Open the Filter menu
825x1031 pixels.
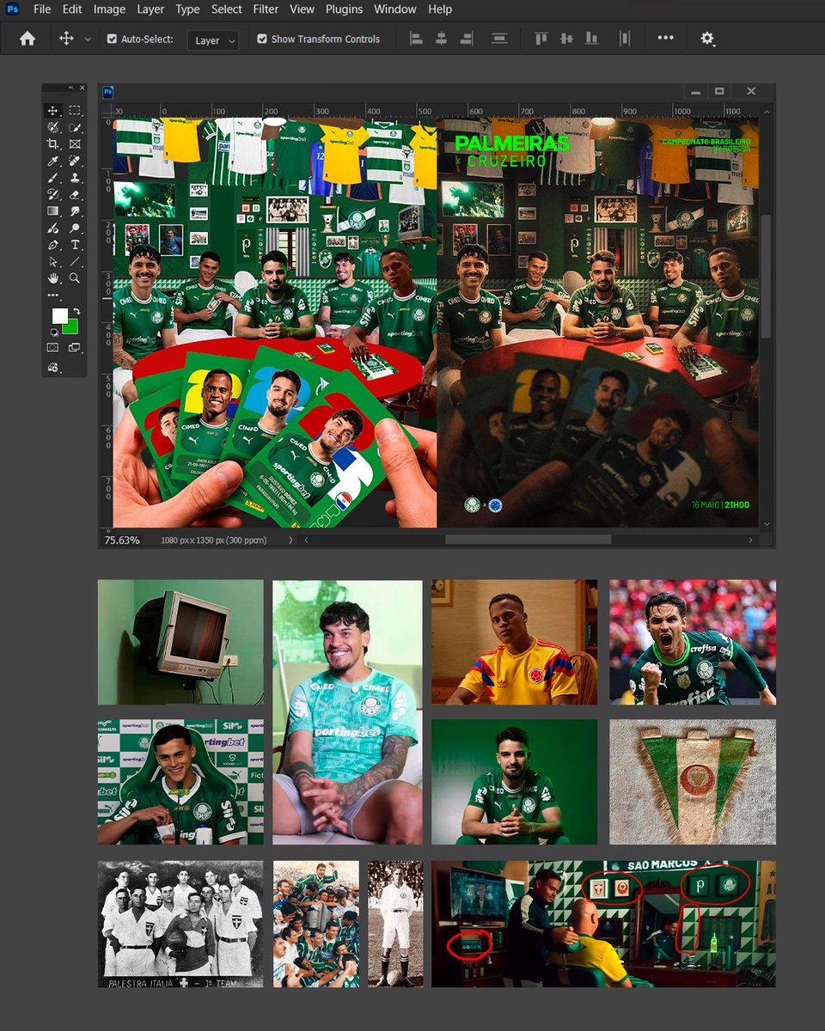pyautogui.click(x=266, y=9)
